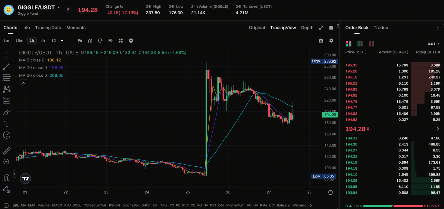
Task: Open the Trades tab
Action: [381, 28]
